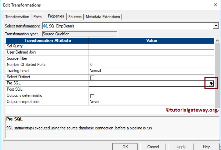
Task: Click the Post SQL value cell
Action: point(151,90)
